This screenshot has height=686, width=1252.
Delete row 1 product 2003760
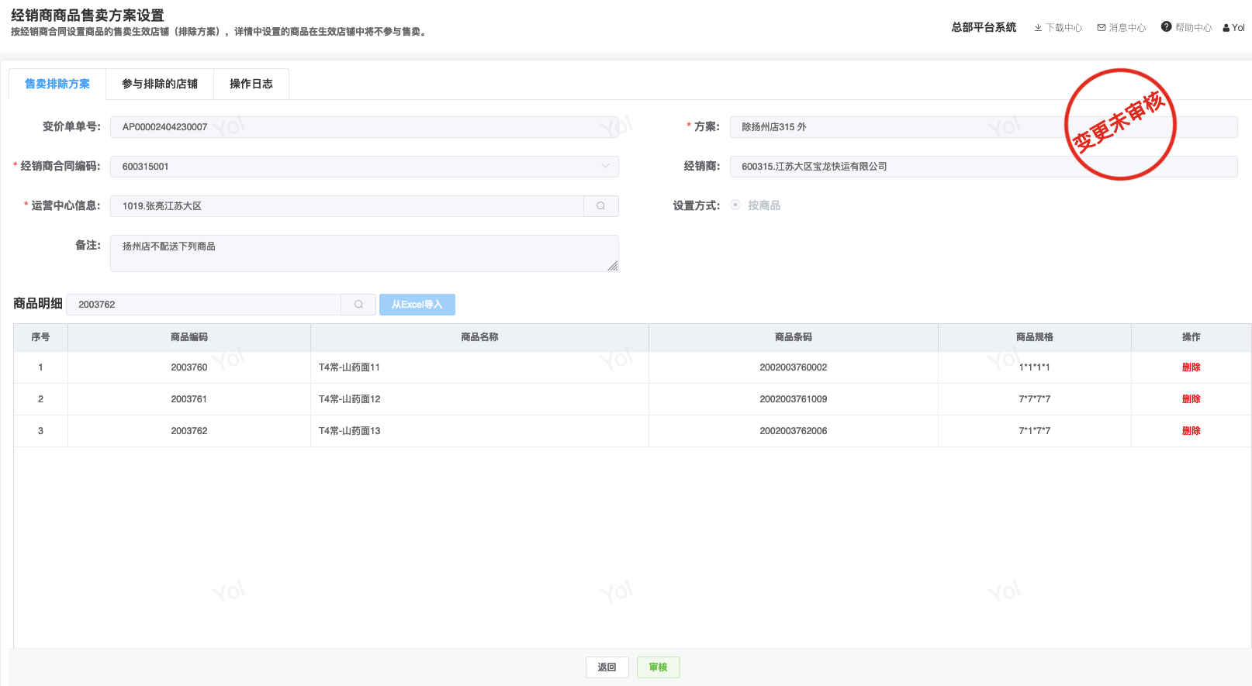[x=1191, y=367]
